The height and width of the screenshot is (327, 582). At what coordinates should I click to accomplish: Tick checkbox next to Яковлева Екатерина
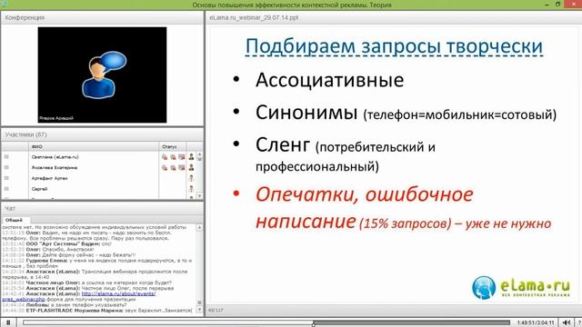point(6,167)
